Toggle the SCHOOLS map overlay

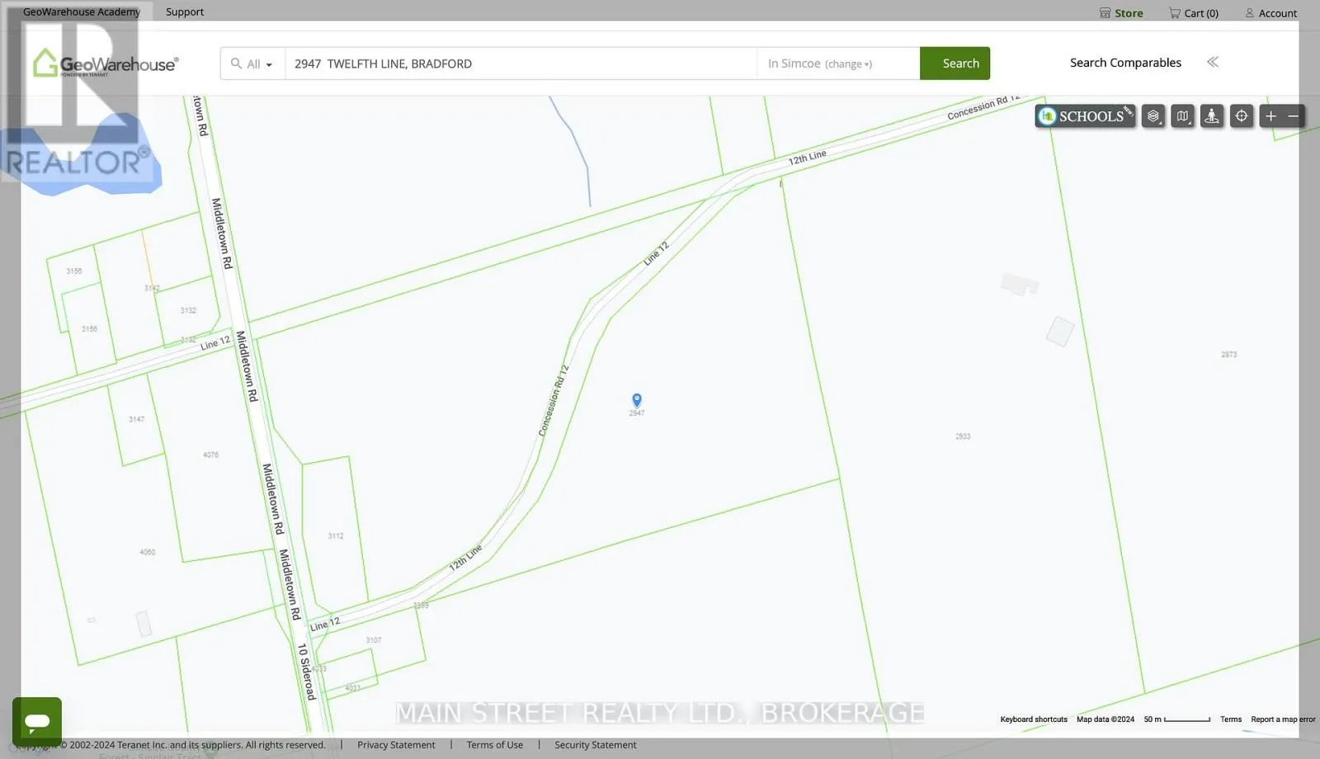click(1085, 116)
